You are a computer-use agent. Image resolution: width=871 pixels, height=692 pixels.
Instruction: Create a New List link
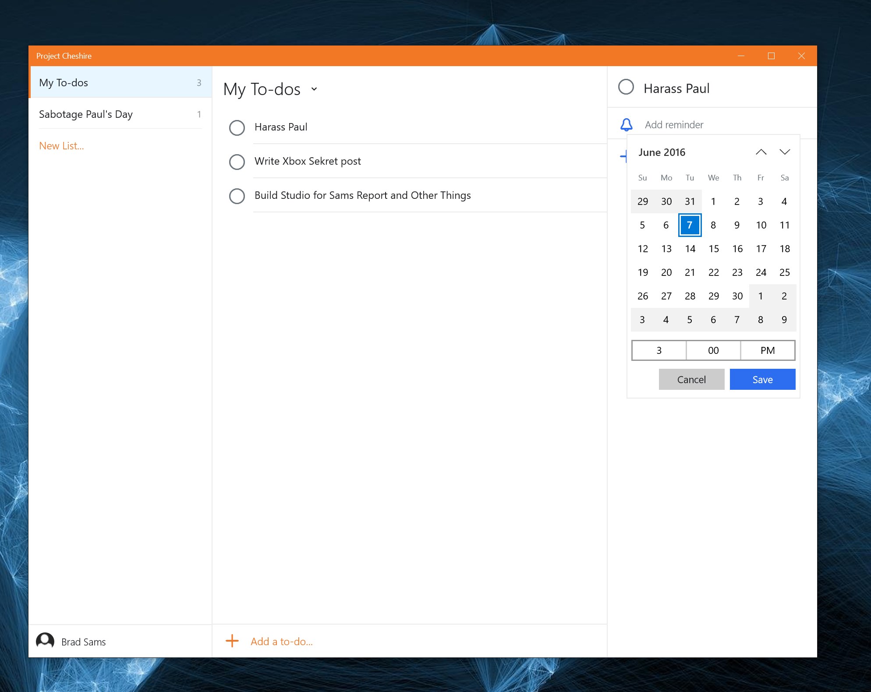(61, 146)
